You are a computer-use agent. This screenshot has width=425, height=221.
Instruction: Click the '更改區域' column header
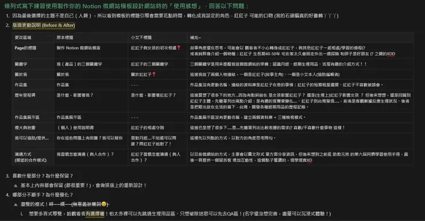tap(33, 37)
